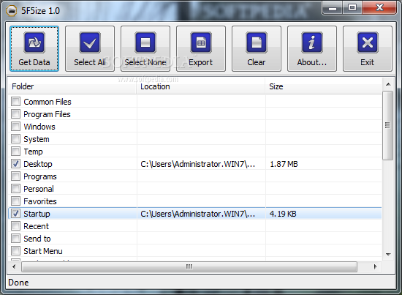Enable the Start Menu checkbox
The height and width of the screenshot is (295, 402).
(15, 251)
